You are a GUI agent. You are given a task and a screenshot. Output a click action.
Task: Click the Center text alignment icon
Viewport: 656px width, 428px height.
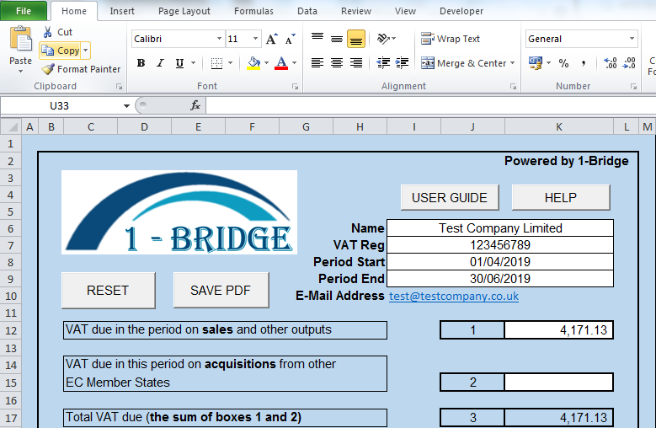337,63
